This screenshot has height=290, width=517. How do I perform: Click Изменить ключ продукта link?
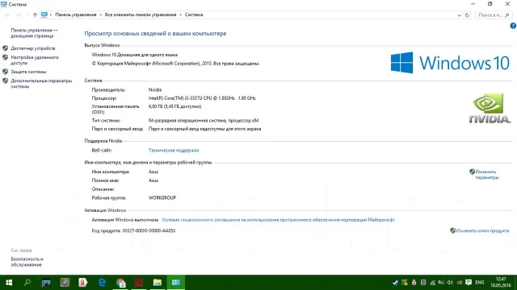click(482, 231)
